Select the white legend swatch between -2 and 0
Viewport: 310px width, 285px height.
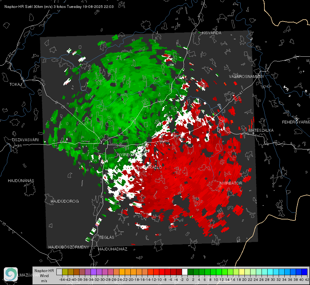[185, 272]
